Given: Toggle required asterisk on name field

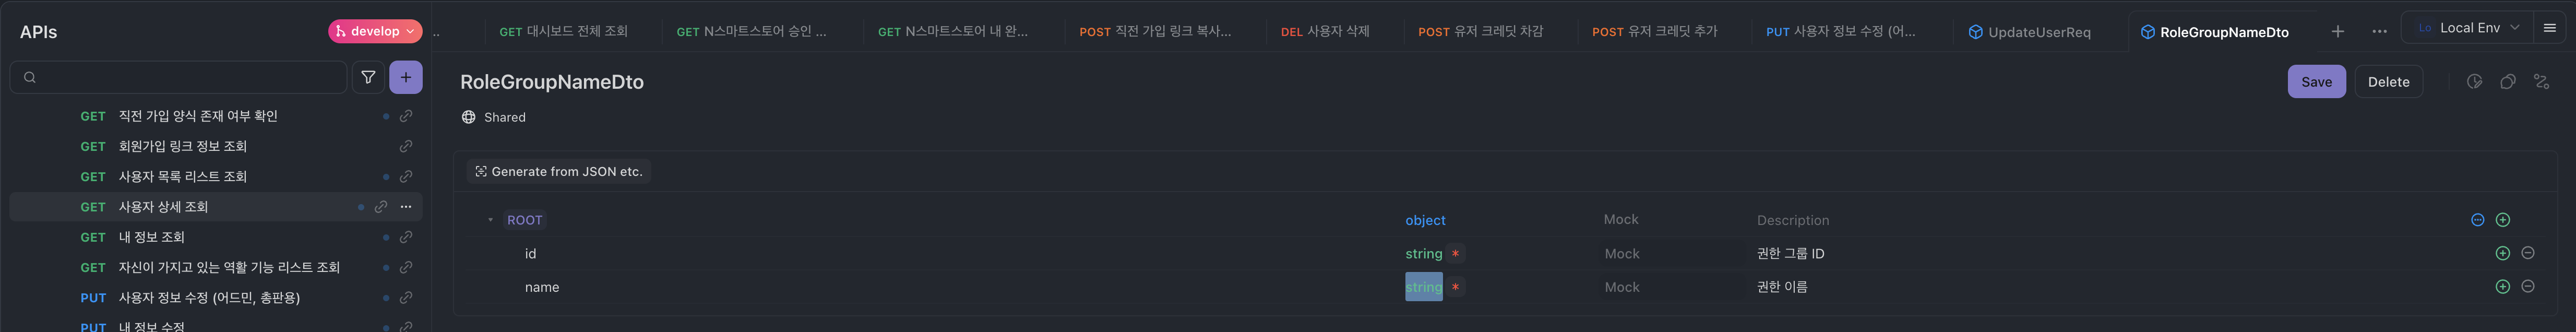Looking at the screenshot, I should click(x=1455, y=288).
